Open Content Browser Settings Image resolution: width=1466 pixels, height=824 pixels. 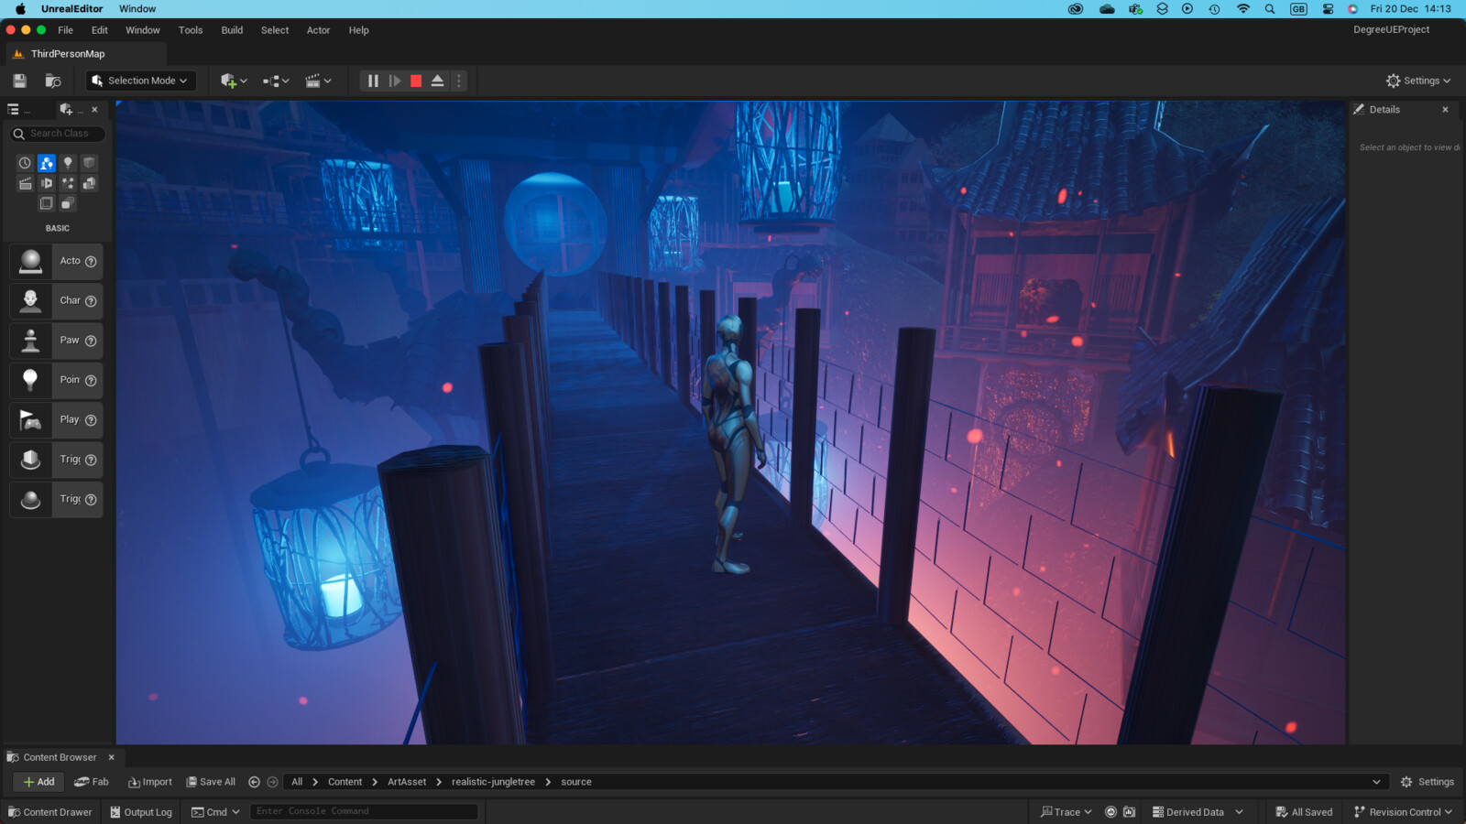click(1428, 782)
